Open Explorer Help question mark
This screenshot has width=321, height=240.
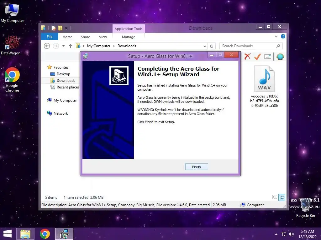[x=283, y=36]
